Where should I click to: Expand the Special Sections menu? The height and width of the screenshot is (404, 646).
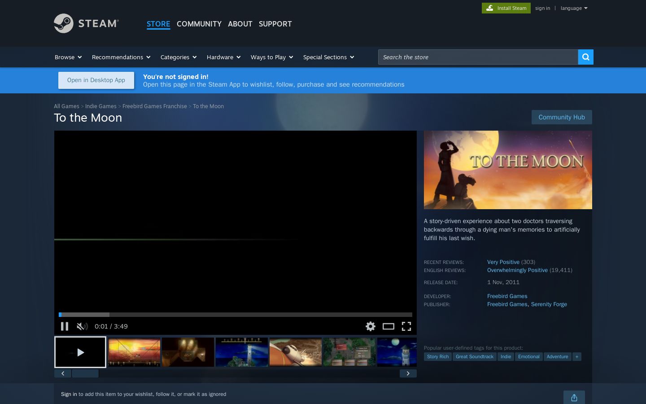point(329,57)
